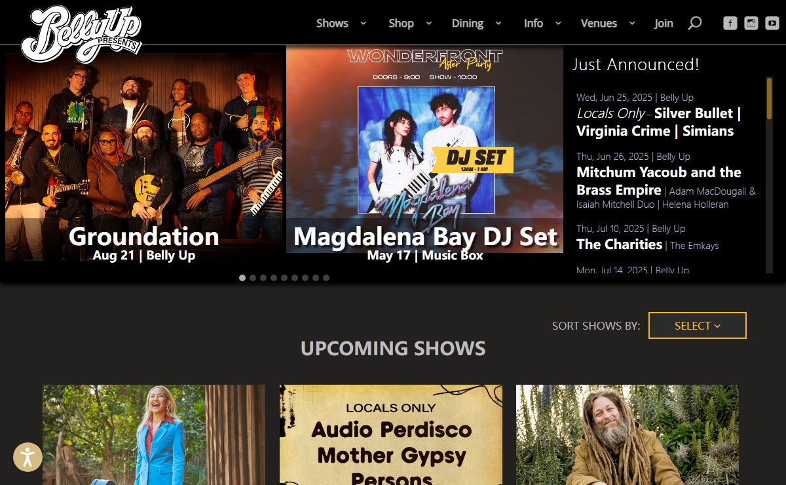This screenshot has height=485, width=786.
Task: Open The Charities show listing
Action: coord(619,244)
